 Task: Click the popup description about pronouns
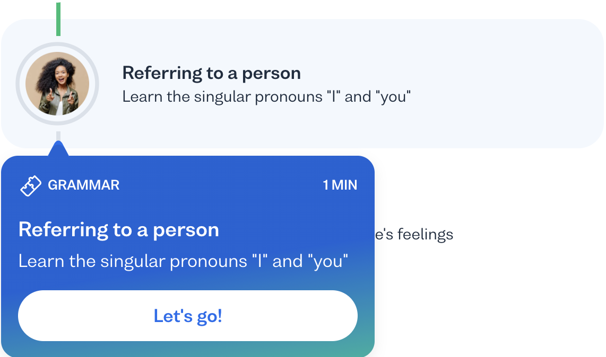tap(183, 261)
